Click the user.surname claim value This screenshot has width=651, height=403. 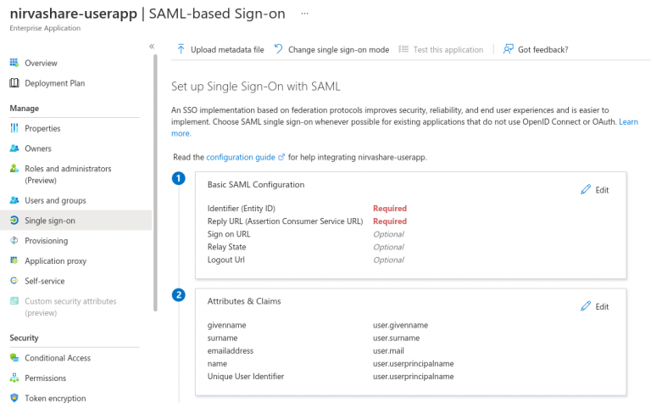(x=396, y=338)
